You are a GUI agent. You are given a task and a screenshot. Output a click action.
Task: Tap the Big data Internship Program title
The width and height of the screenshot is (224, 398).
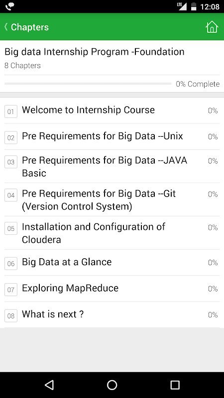pos(95,52)
